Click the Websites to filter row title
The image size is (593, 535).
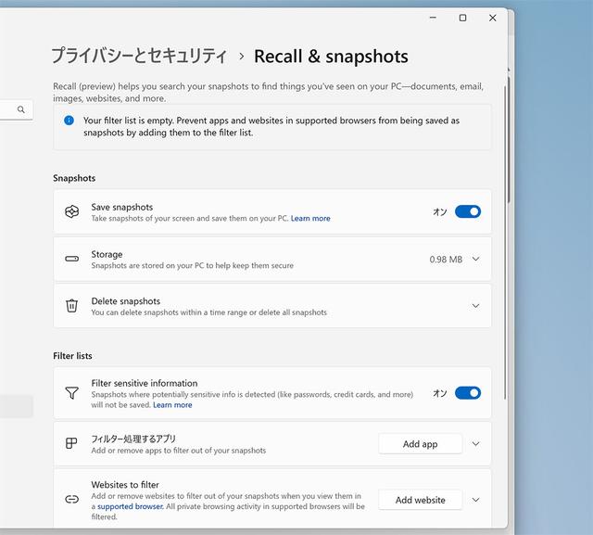[x=125, y=485]
